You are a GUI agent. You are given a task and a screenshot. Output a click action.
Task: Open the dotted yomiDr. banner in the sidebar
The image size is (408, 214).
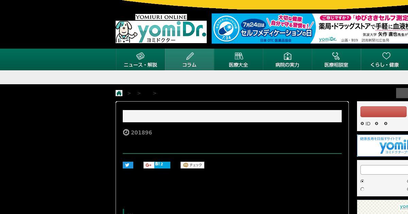tap(382, 207)
